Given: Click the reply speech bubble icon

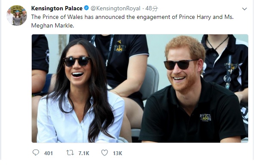Looking at the screenshot, I should point(36,153).
